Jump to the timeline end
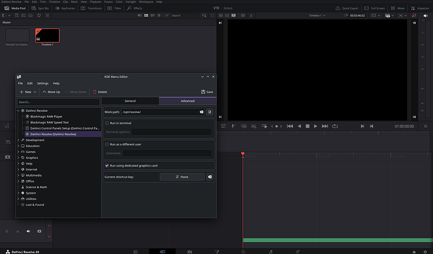The image size is (433, 254). point(325,126)
